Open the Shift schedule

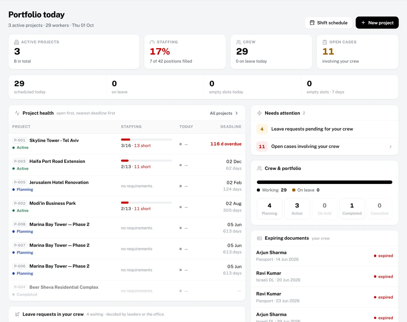point(328,23)
